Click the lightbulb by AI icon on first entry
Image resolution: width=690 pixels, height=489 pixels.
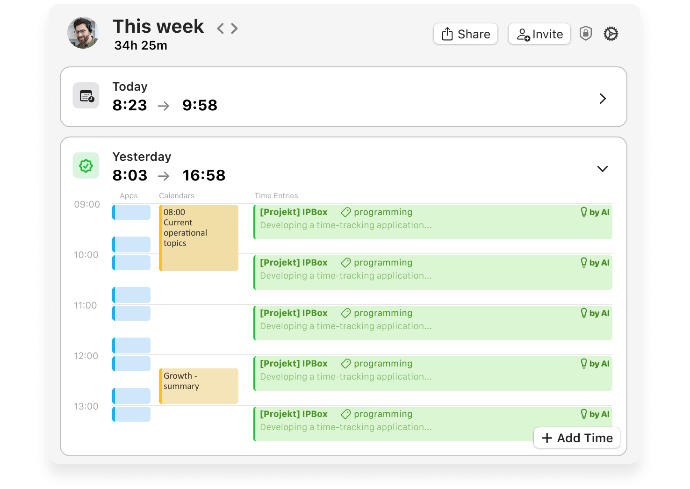coord(584,212)
